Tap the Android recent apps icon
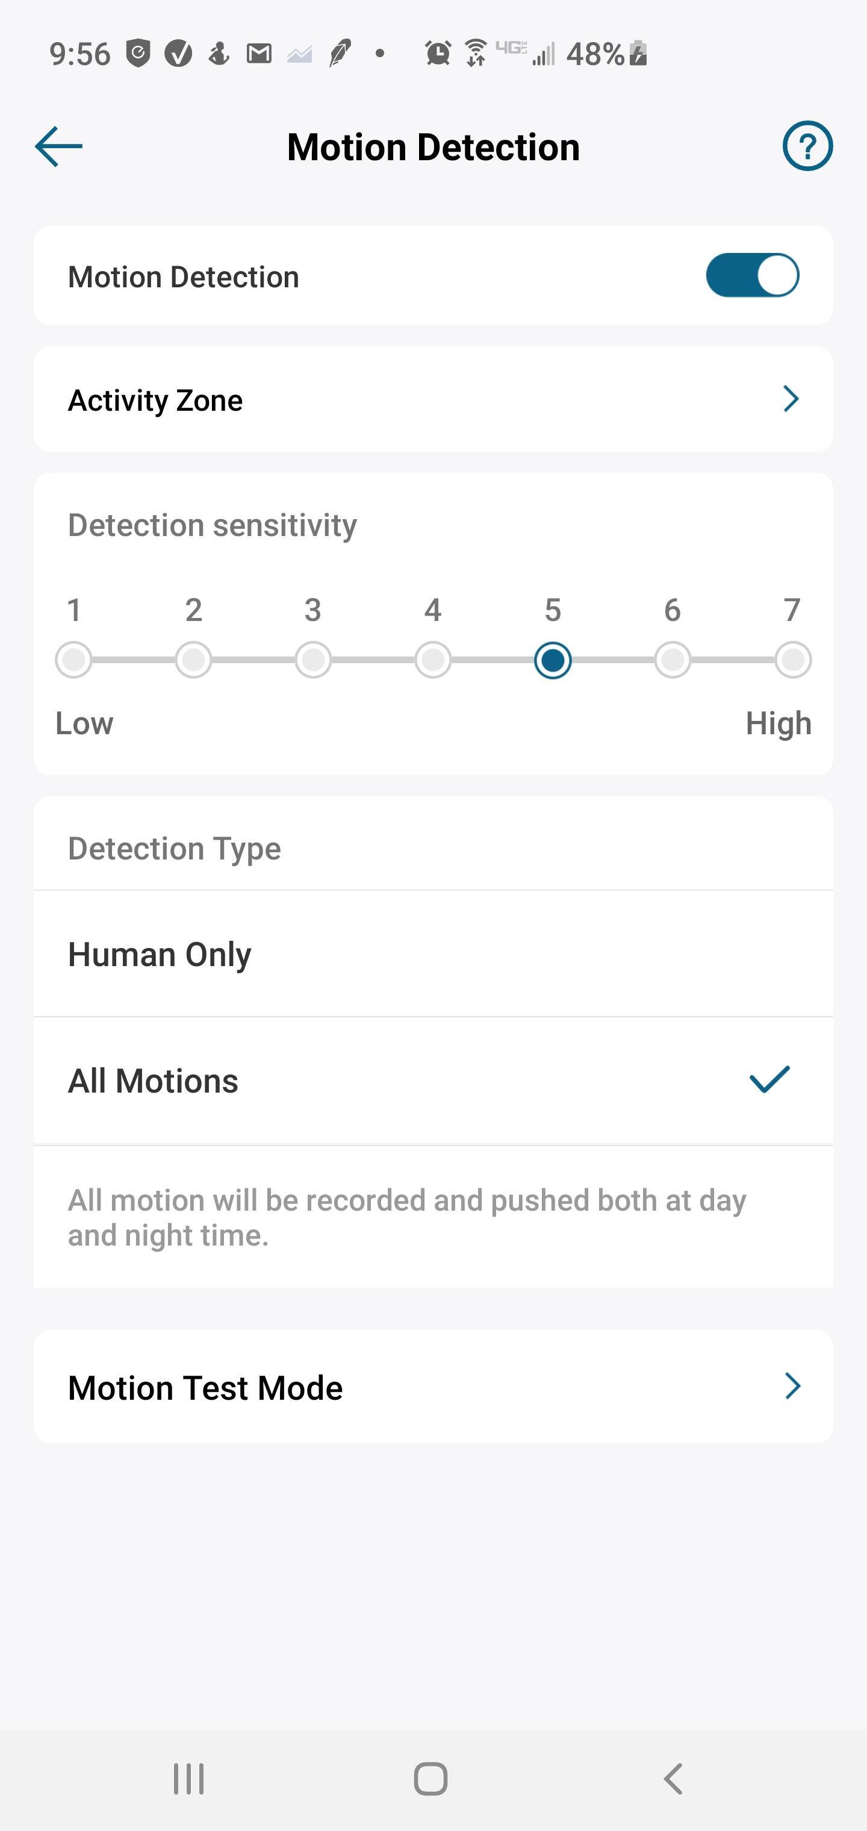The image size is (867, 1831). pos(189,1779)
